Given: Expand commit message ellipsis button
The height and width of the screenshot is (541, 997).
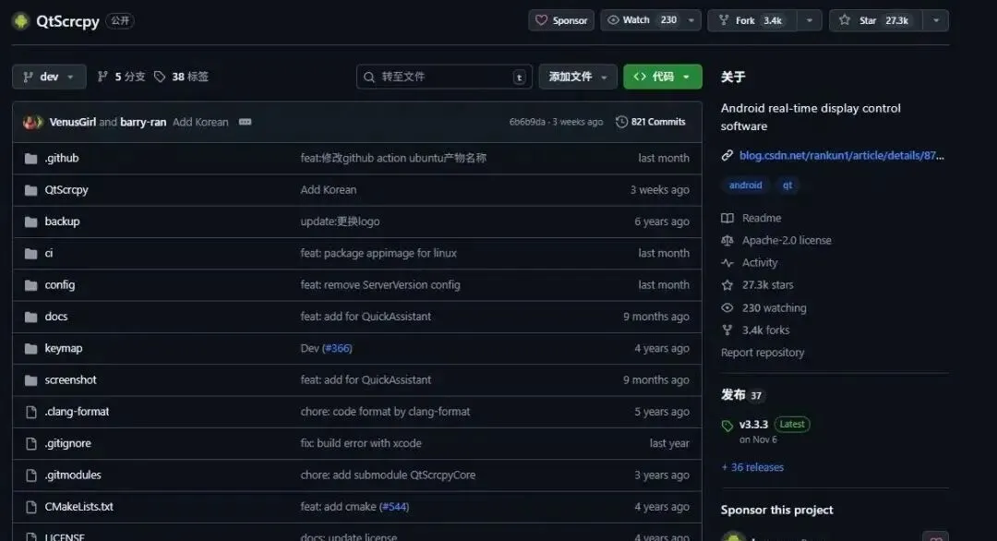Looking at the screenshot, I should click(245, 122).
